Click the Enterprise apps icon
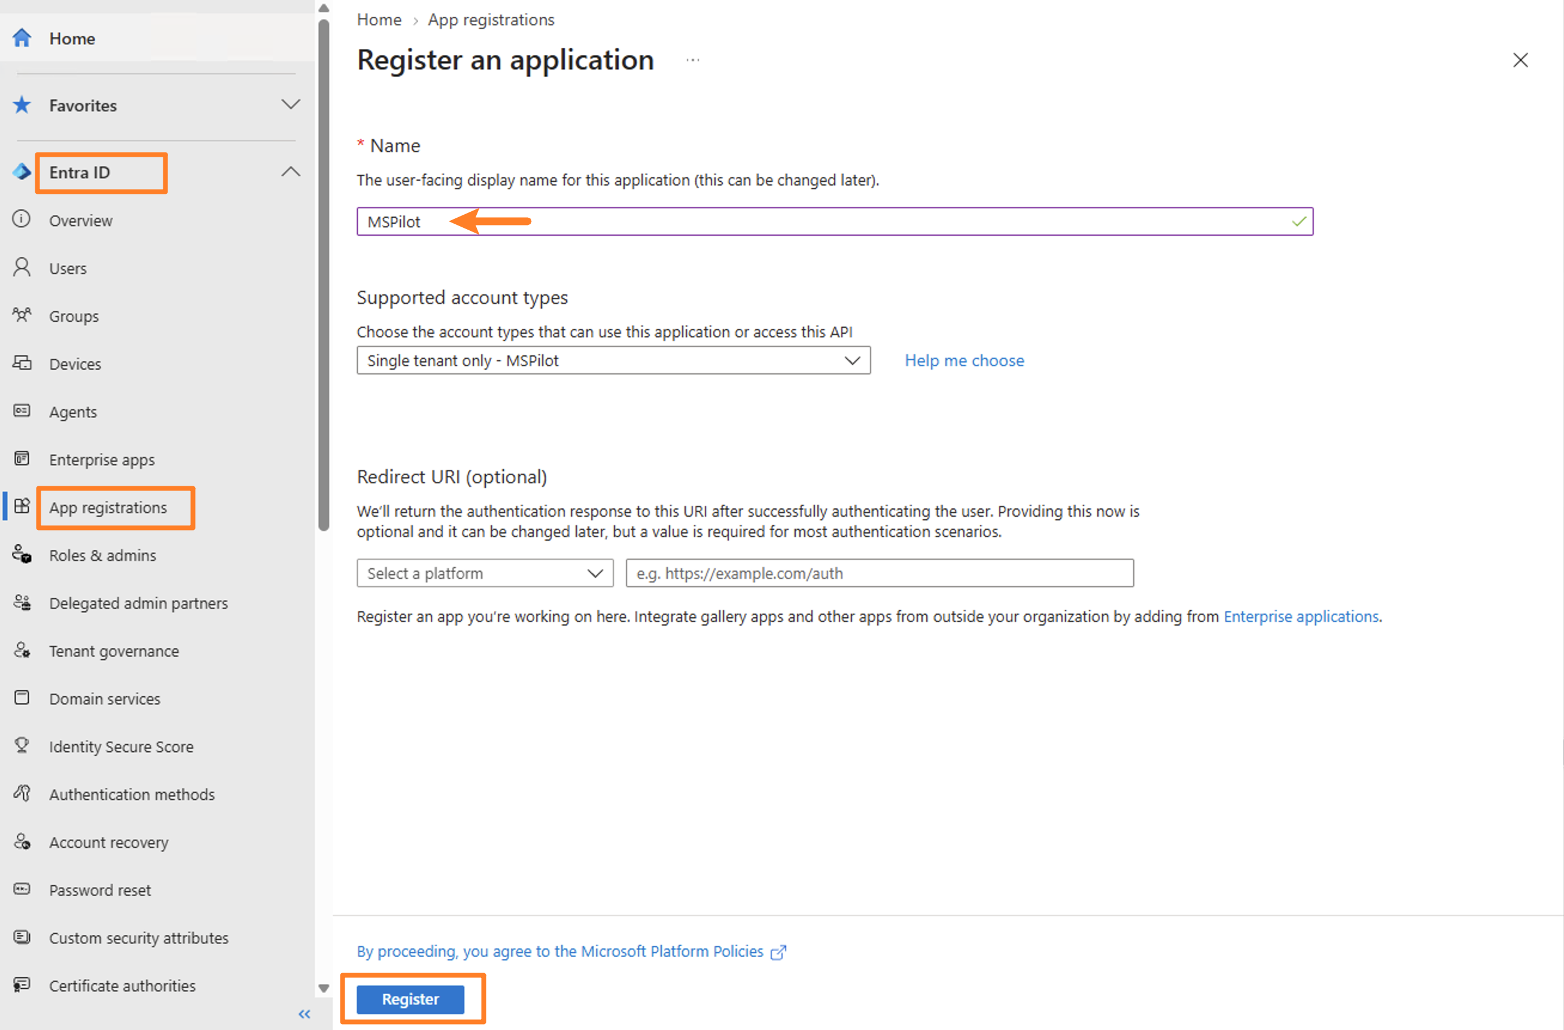Screen dimensions: 1564x1030 (22, 459)
